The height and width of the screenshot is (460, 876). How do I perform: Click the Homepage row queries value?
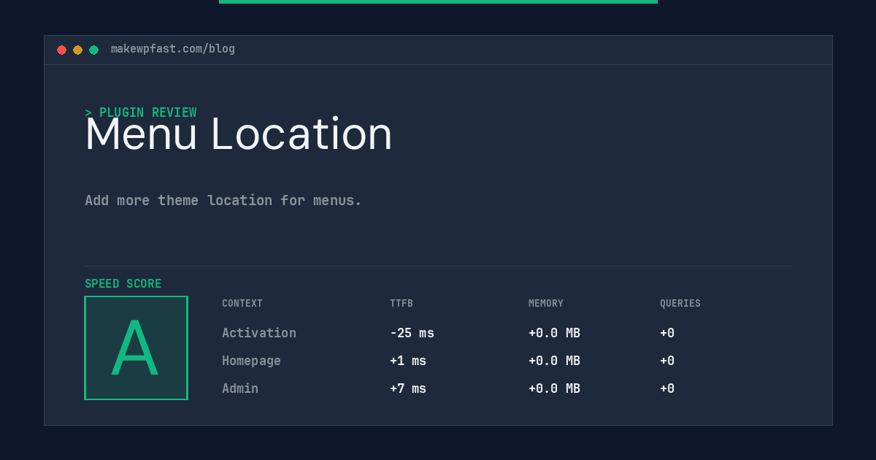[667, 361]
